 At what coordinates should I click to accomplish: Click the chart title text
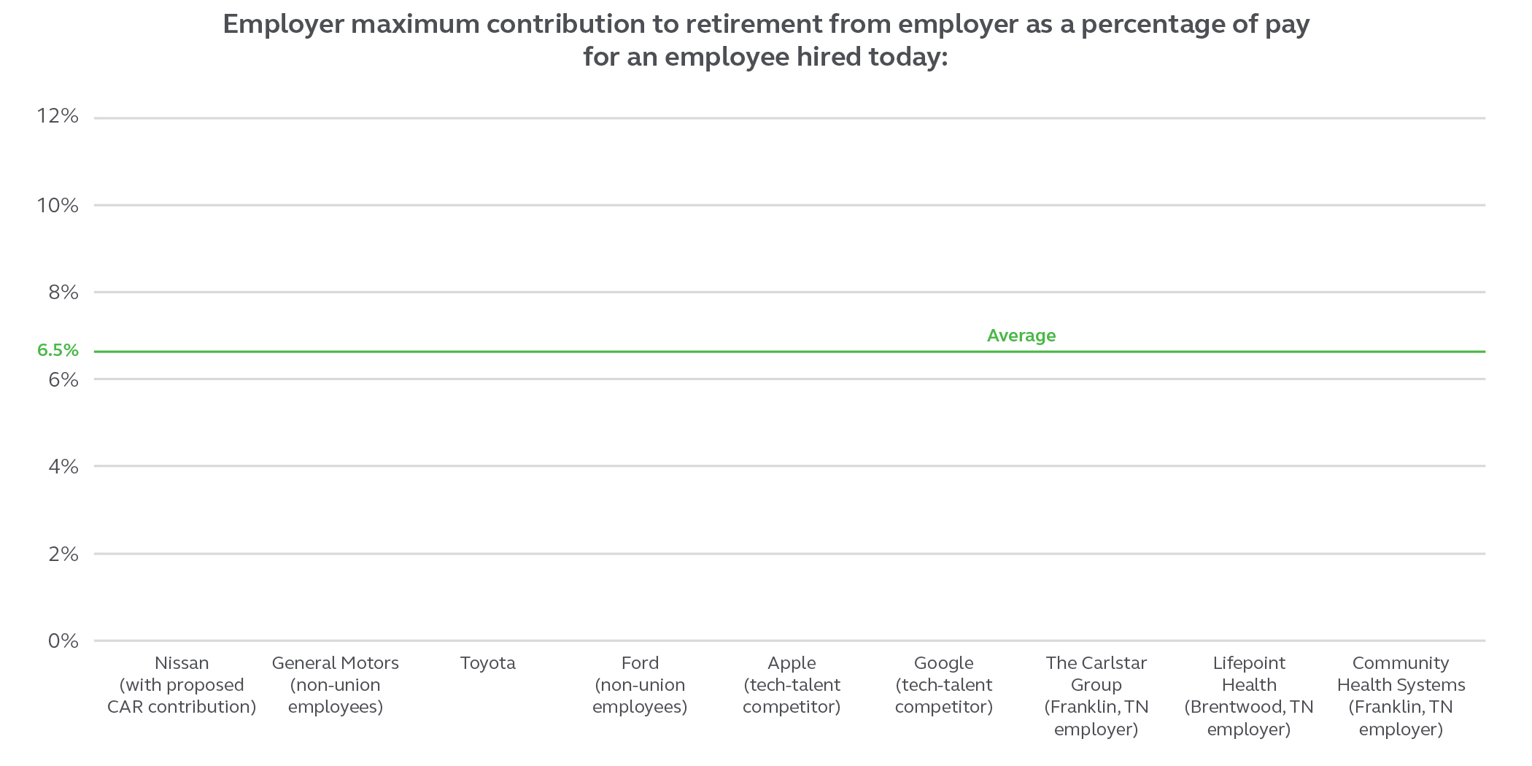click(x=766, y=40)
